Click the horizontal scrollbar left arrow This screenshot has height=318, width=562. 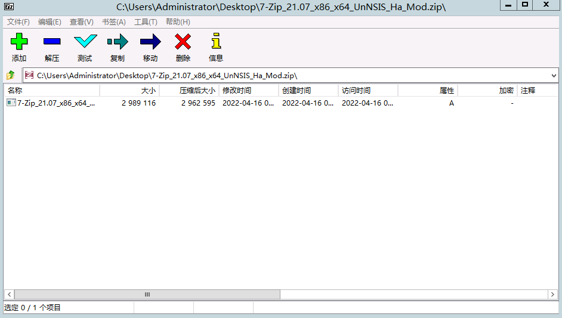pos(10,294)
